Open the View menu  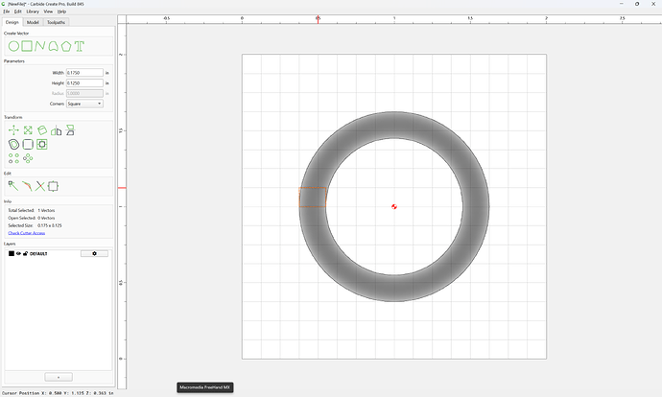pos(49,12)
